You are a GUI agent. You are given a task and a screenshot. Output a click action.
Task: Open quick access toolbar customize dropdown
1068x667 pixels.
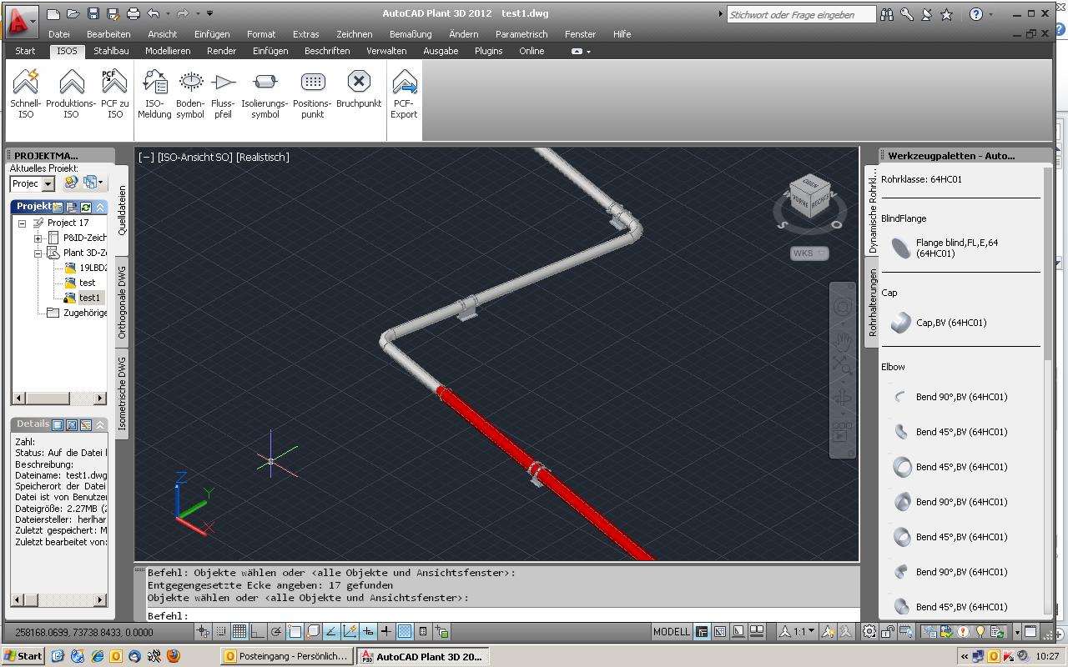pyautogui.click(x=209, y=13)
